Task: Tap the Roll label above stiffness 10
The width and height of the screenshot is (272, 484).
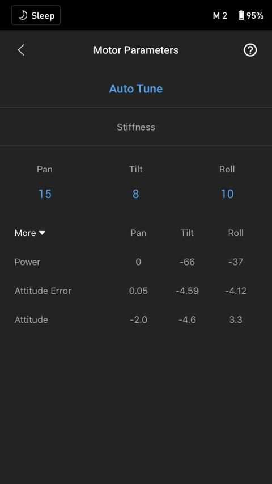Action: [x=227, y=169]
